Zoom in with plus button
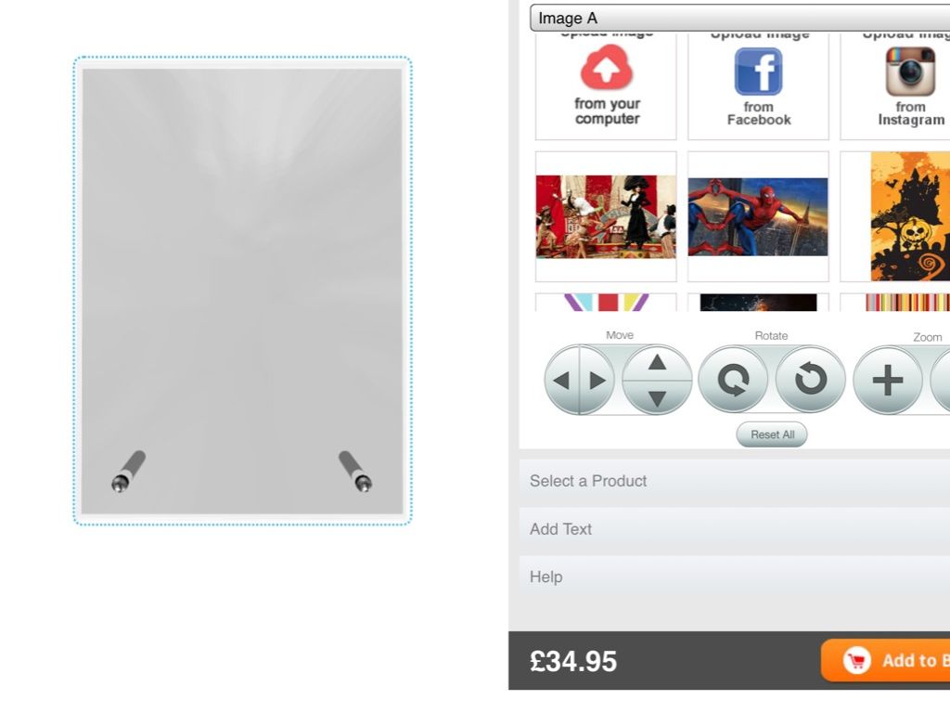Viewport: 950px width, 713px height. [x=888, y=380]
